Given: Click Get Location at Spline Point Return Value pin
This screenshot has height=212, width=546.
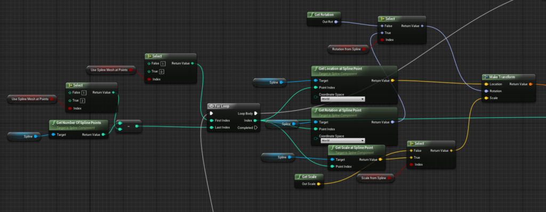Looking at the screenshot, I should pos(392,80).
